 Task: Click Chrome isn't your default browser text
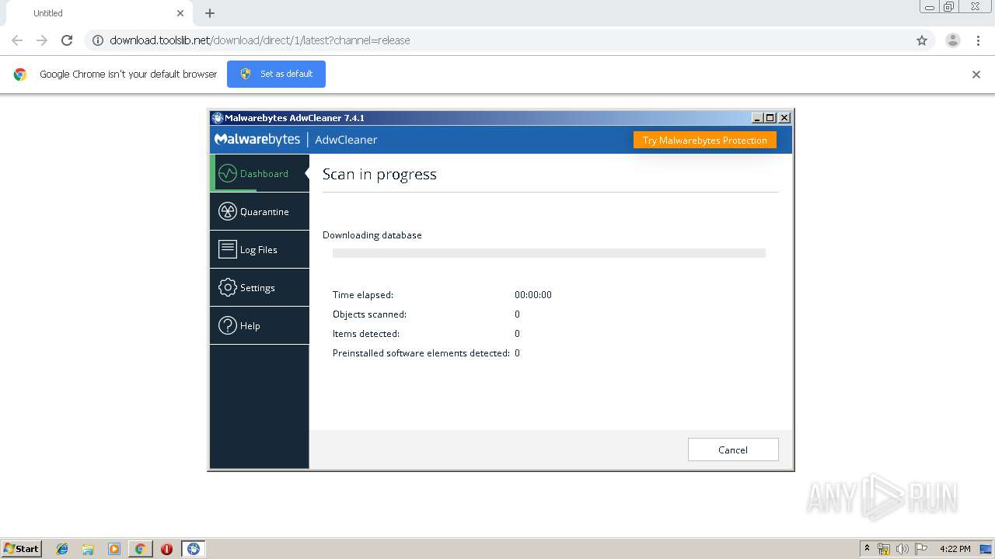128,75
